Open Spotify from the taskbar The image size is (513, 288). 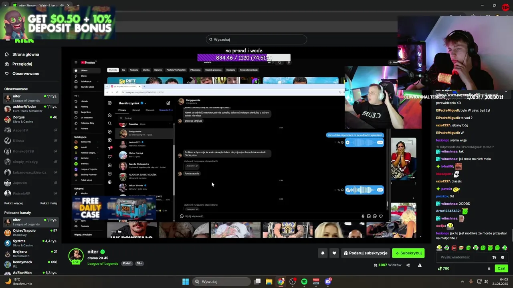pyautogui.click(x=304, y=282)
